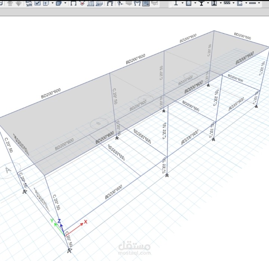The height and width of the screenshot is (261, 269).
Task: Click the grayed force diagram icon
Action: click(x=129, y=3)
